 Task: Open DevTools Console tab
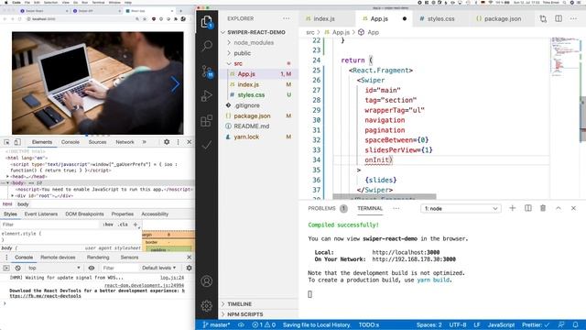(71, 142)
